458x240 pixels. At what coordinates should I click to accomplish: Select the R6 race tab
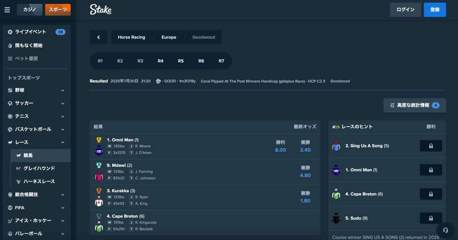coord(201,61)
